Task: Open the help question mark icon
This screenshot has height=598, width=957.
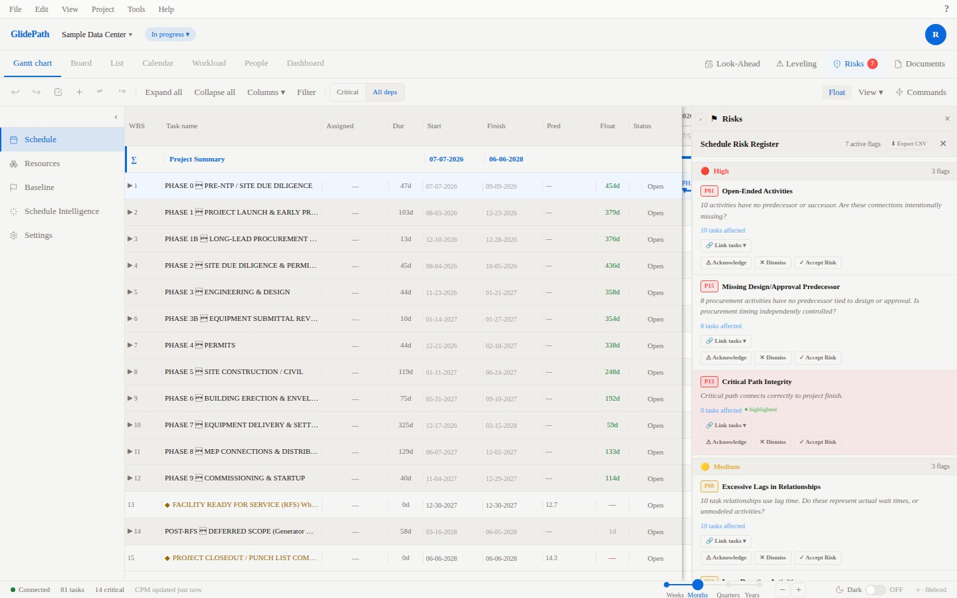Action: (946, 9)
